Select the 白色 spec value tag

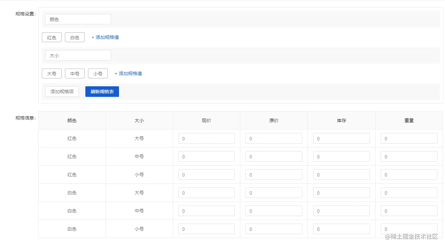pyautogui.click(x=75, y=37)
